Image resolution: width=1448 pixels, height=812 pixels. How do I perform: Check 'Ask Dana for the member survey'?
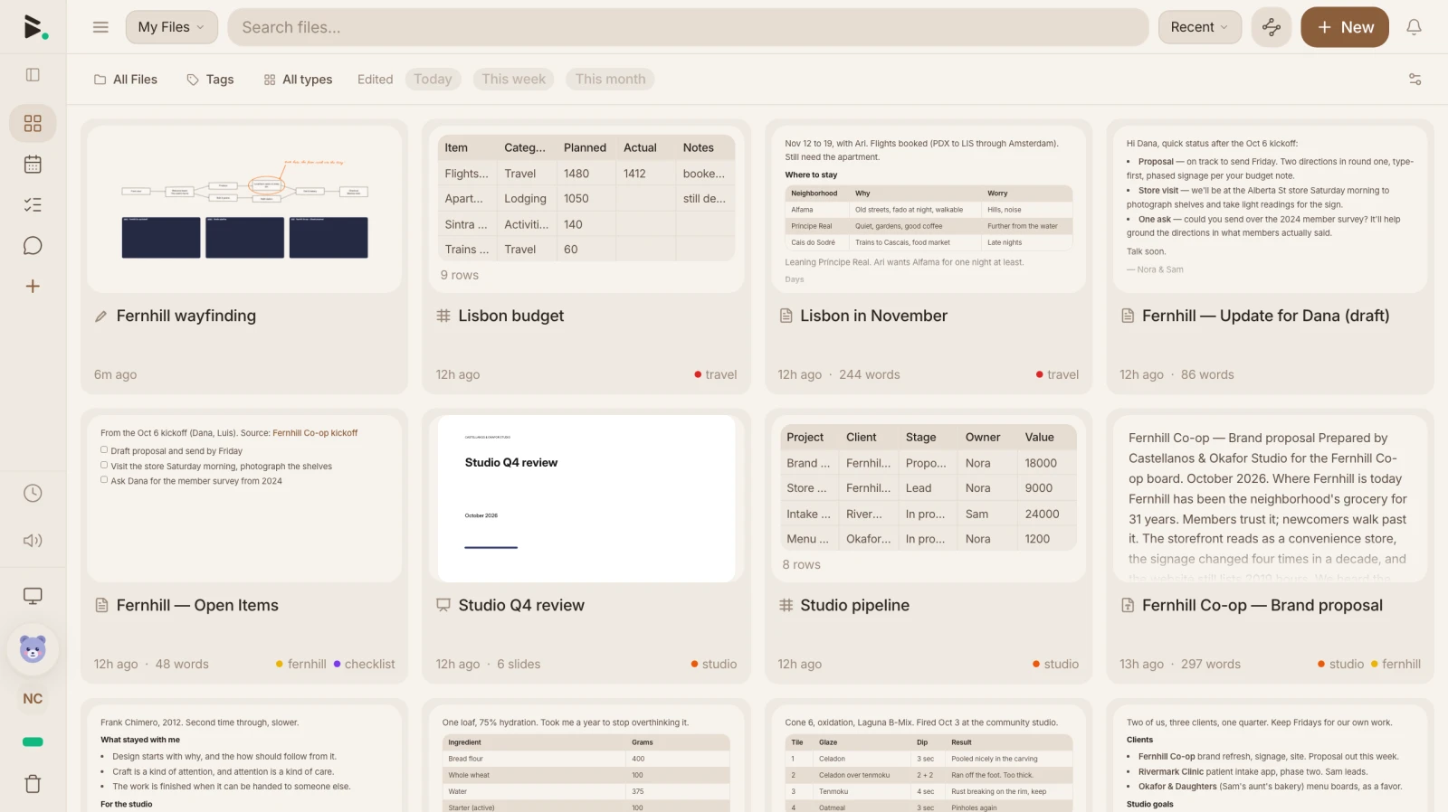tap(104, 480)
